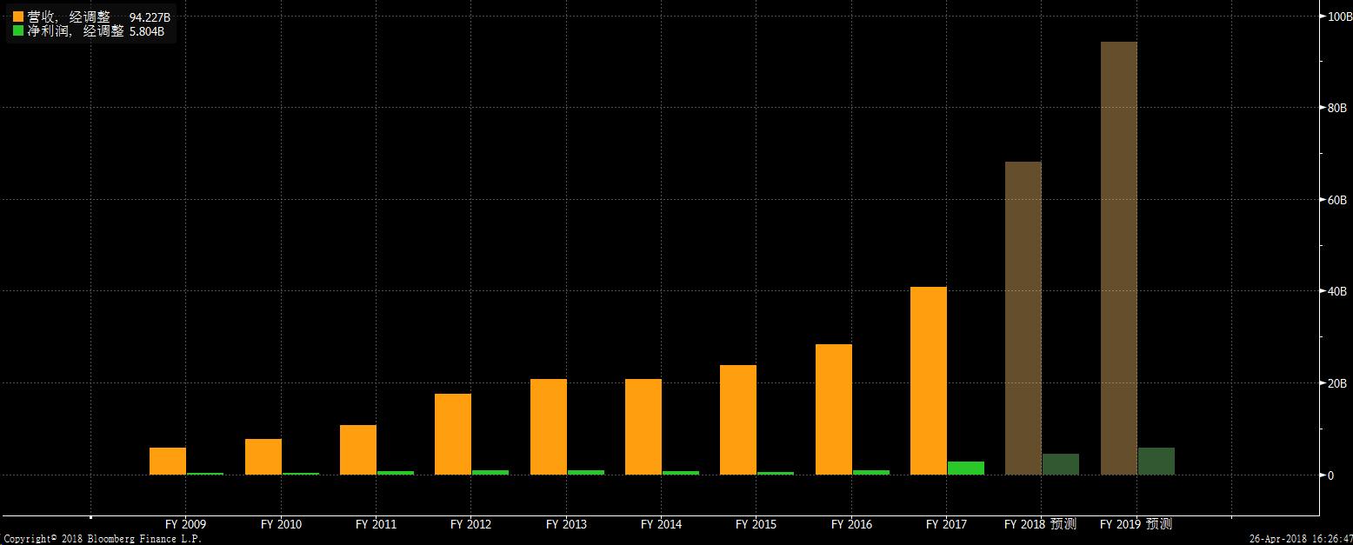Select the 营收, 经调整 legend label
This screenshot has height=545, width=1353.
coord(69,17)
